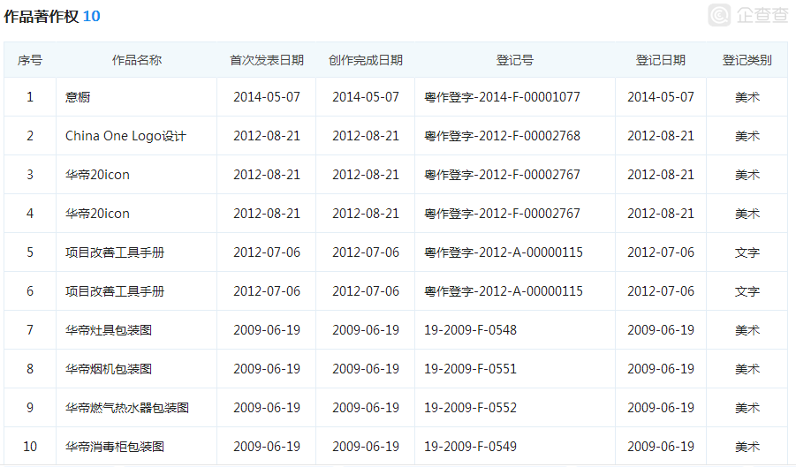
Task: Select 项目改善工具手册 in the row numbered 5
Action: tap(115, 252)
